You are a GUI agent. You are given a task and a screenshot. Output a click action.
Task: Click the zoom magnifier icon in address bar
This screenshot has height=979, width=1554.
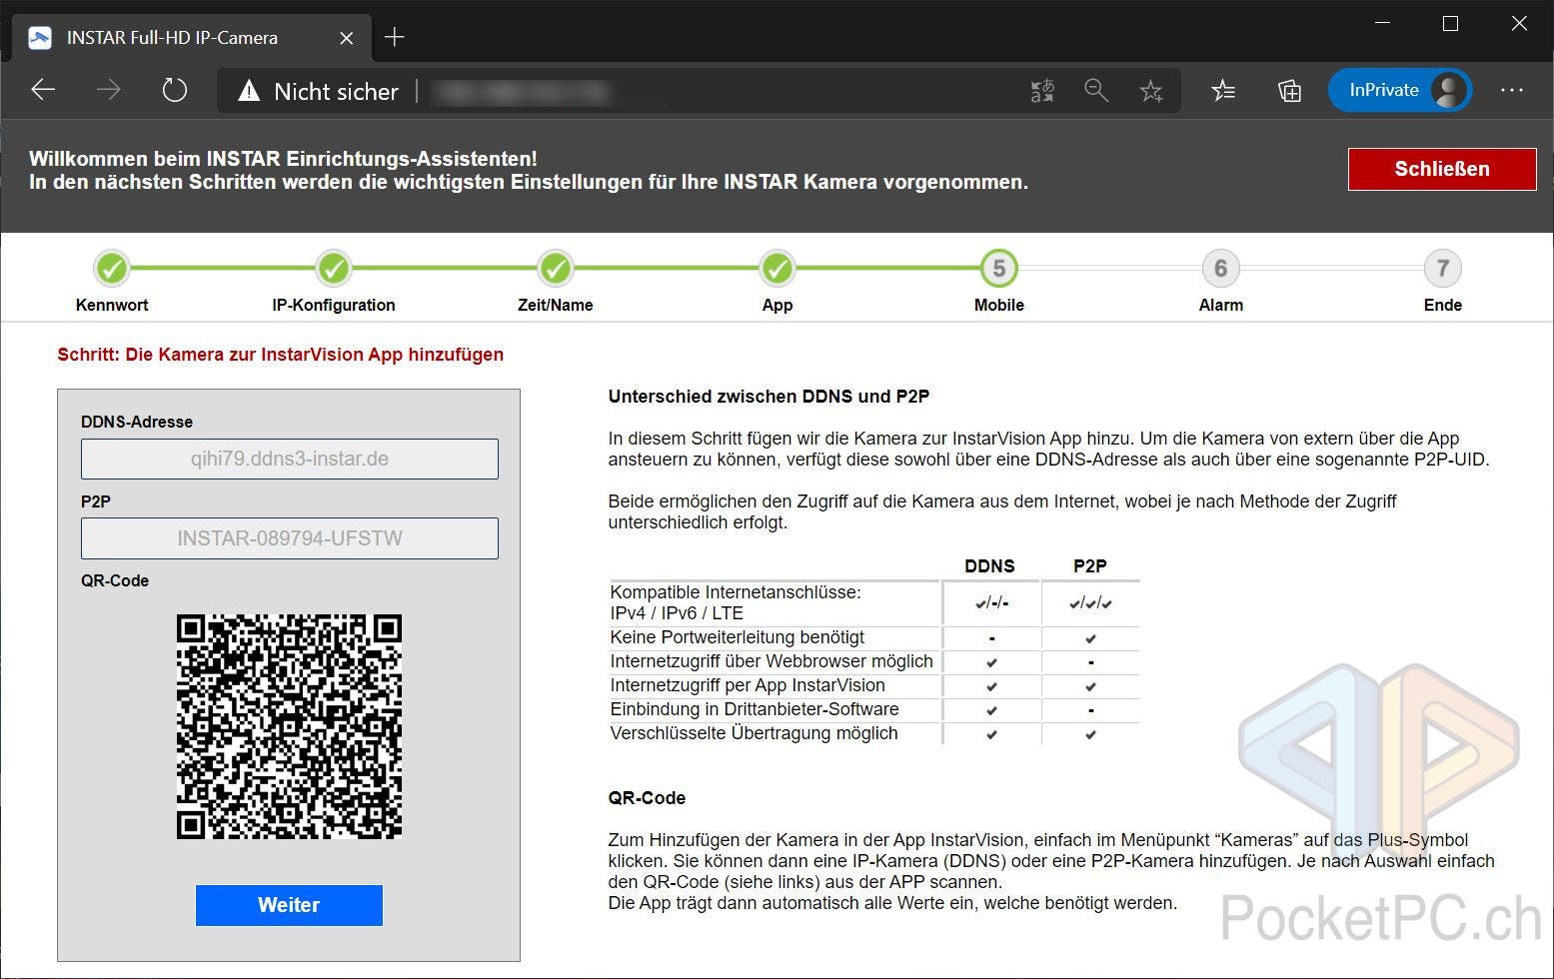coord(1096,91)
